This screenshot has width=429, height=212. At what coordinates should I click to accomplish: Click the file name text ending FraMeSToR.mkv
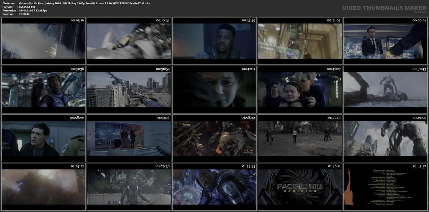point(85,3)
